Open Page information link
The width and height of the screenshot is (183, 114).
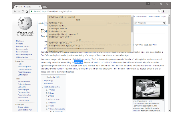[25, 95]
